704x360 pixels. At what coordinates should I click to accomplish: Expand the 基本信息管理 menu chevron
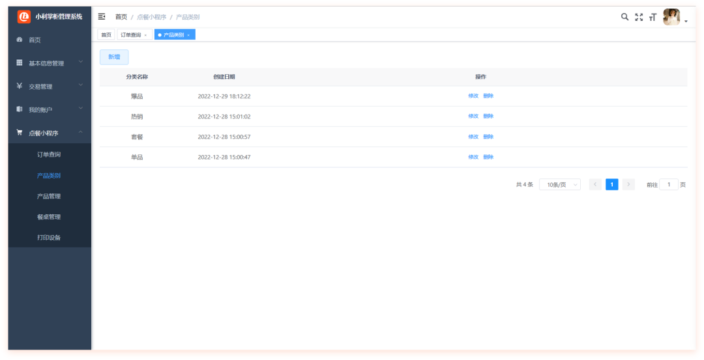click(81, 61)
